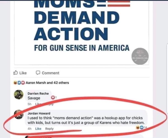
Task: Click the 5h timestamp on Darrien's comment
Action: point(29,104)
